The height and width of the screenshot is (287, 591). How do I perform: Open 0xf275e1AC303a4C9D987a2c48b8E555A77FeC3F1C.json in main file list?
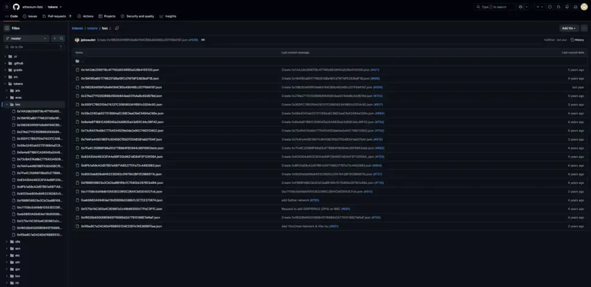(121, 209)
